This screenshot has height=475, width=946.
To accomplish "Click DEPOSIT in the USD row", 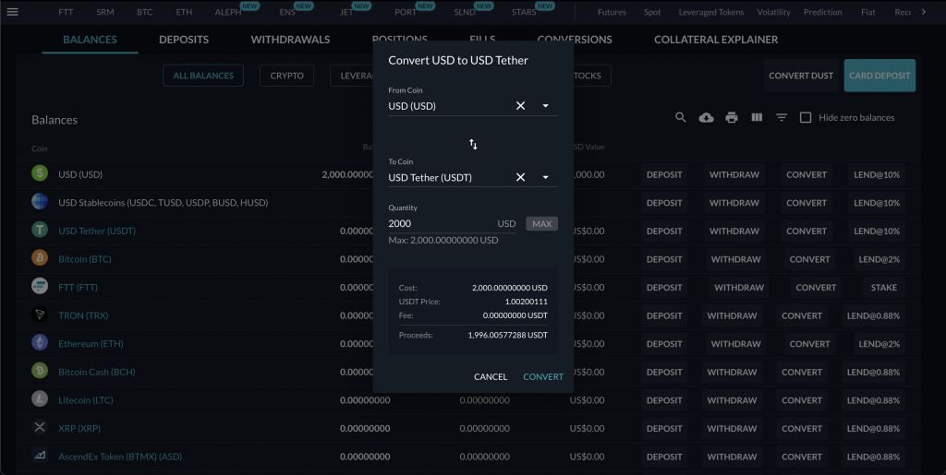I will click(664, 174).
